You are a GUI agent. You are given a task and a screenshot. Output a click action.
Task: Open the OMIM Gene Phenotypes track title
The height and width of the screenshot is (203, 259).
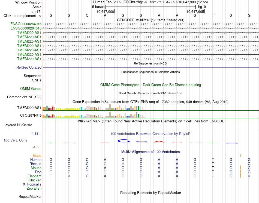pos(150,85)
